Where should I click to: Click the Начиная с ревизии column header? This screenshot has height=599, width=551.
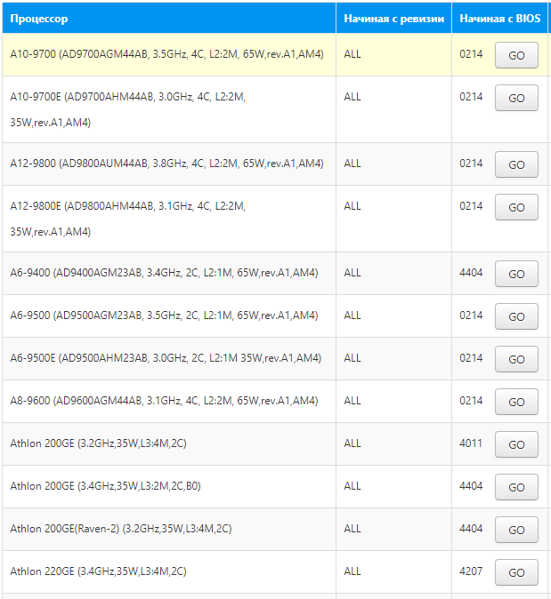(x=393, y=19)
